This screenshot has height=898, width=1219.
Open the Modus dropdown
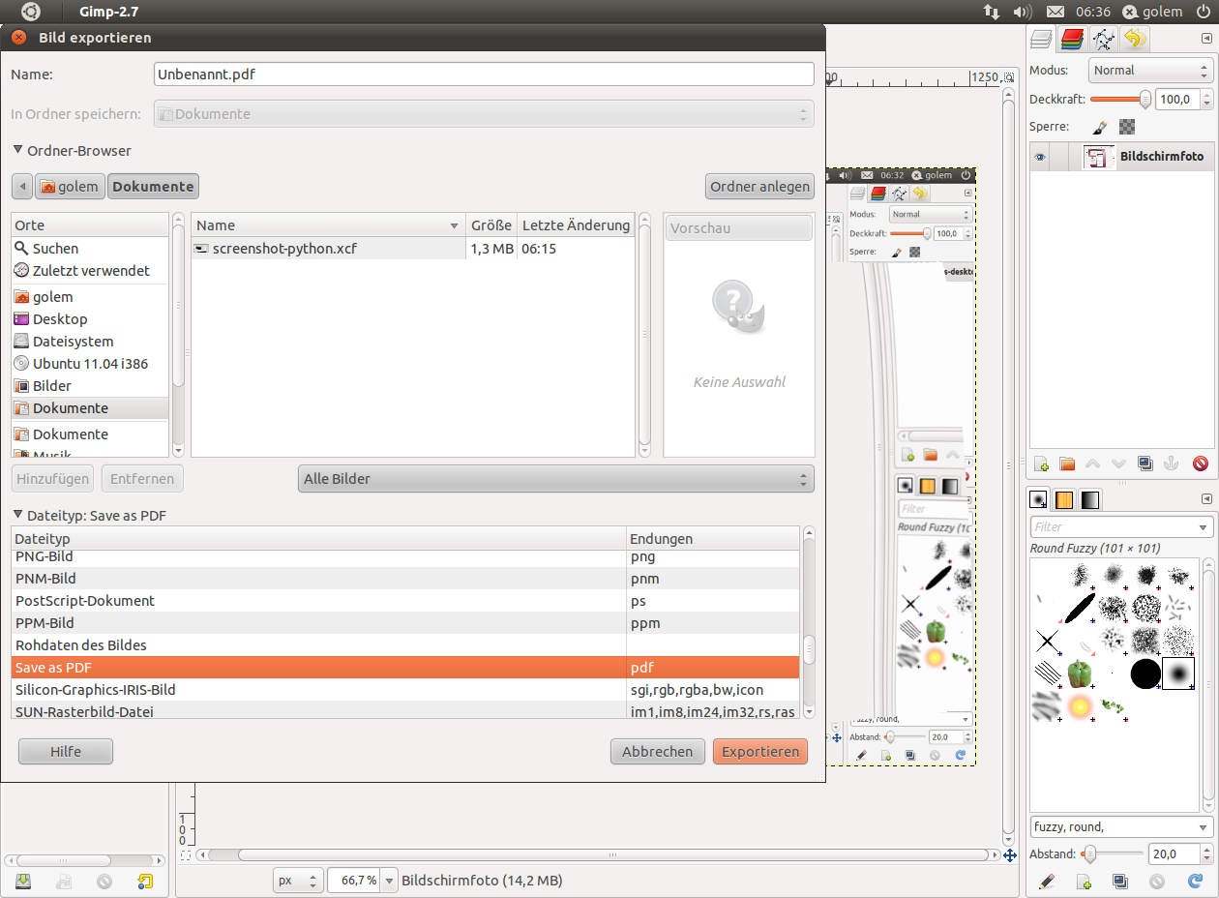(x=1149, y=71)
